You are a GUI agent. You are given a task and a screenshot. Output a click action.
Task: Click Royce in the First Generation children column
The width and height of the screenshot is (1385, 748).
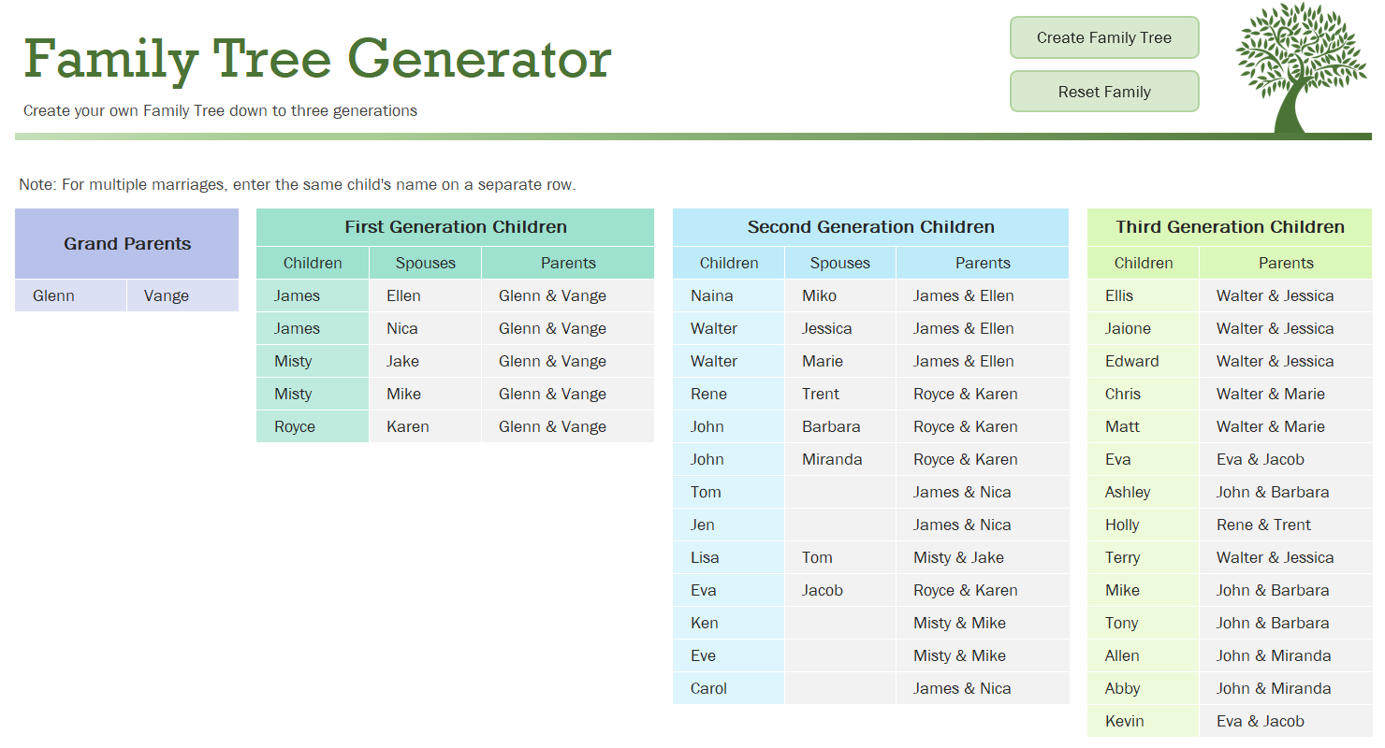tap(292, 426)
